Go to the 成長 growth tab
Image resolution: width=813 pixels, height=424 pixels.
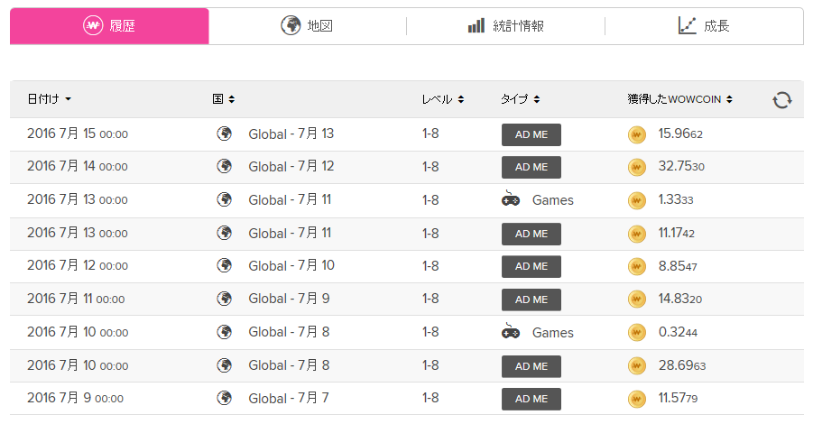pyautogui.click(x=704, y=25)
